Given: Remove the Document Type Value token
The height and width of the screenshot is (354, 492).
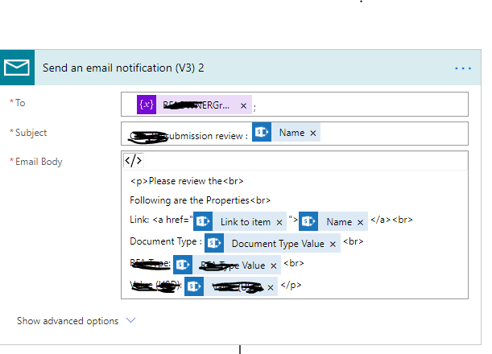Looking at the screenshot, I should pyautogui.click(x=333, y=244).
